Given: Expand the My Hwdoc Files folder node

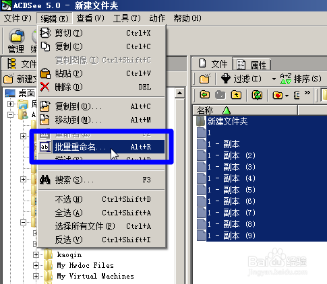Looking at the screenshot, I should (x=36, y=265).
